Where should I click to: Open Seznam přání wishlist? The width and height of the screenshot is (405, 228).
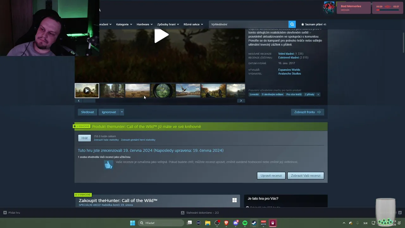(314, 24)
